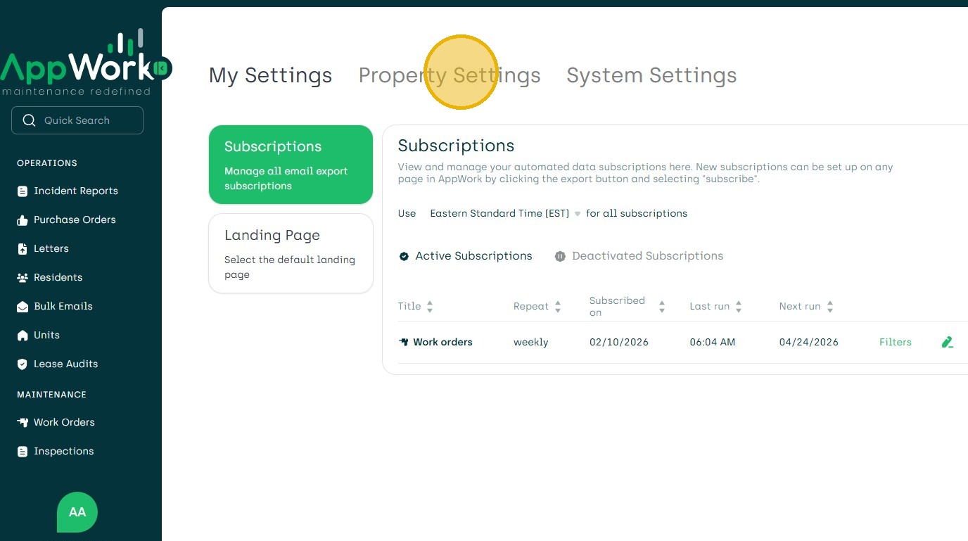Click the Work orders subscription title
The width and height of the screenshot is (968, 541).
point(442,342)
